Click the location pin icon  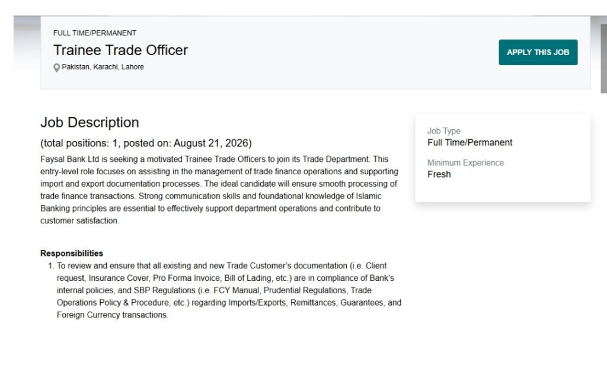click(56, 68)
